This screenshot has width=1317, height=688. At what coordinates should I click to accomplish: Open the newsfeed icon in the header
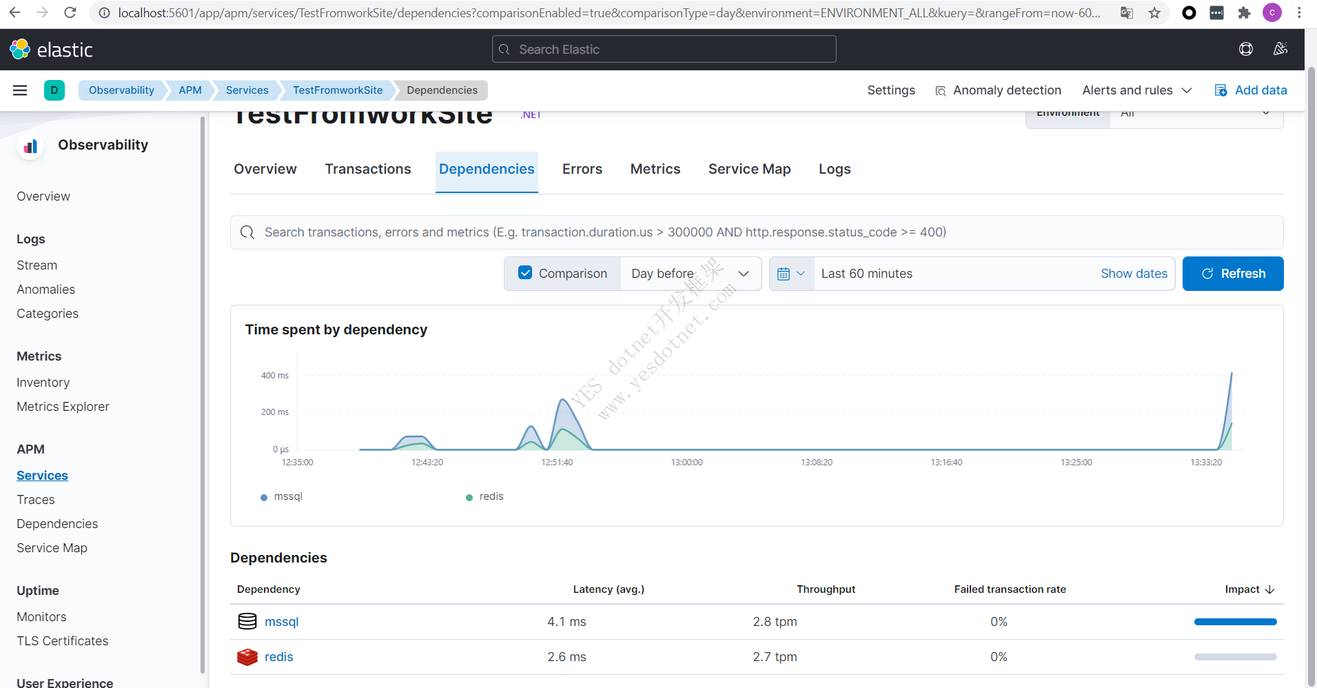1280,49
